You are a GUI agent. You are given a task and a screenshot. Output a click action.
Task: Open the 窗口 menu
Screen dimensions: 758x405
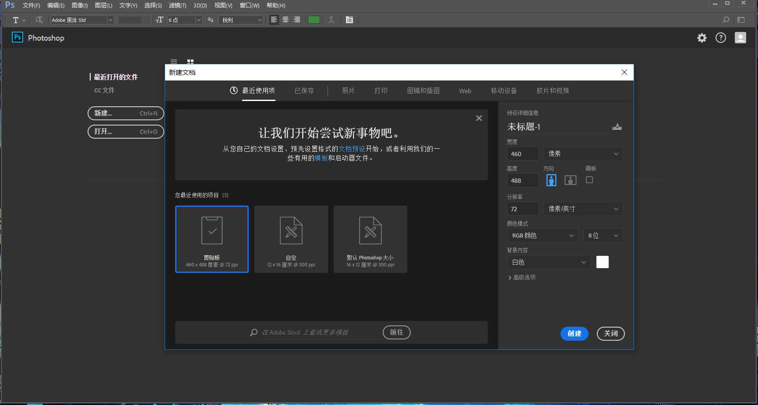250,5
